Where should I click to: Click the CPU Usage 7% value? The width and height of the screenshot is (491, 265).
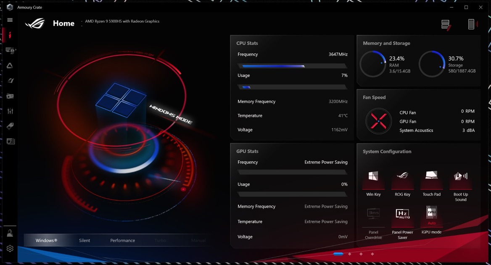point(344,76)
